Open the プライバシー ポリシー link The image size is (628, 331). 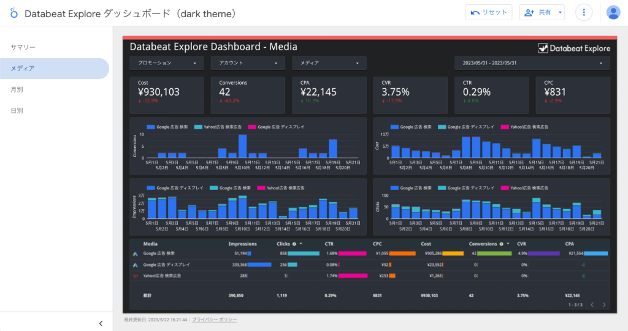coord(214,320)
